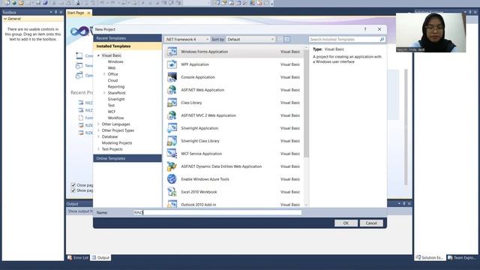
Task: Click the WPF Application template icon
Action: [172, 64]
